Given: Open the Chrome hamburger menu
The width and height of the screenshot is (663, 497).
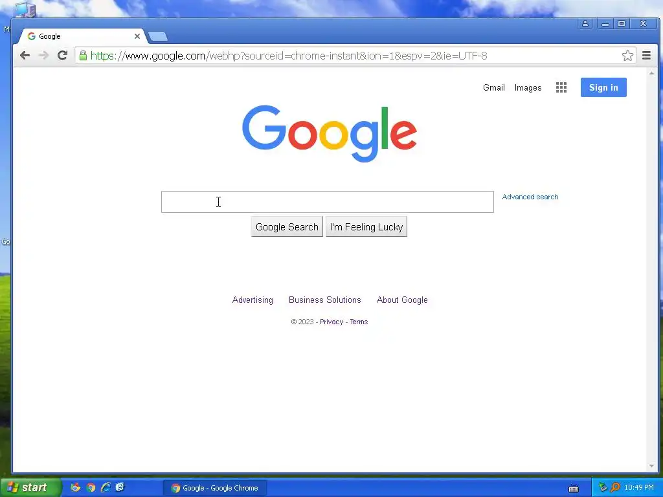Looking at the screenshot, I should pos(646,56).
